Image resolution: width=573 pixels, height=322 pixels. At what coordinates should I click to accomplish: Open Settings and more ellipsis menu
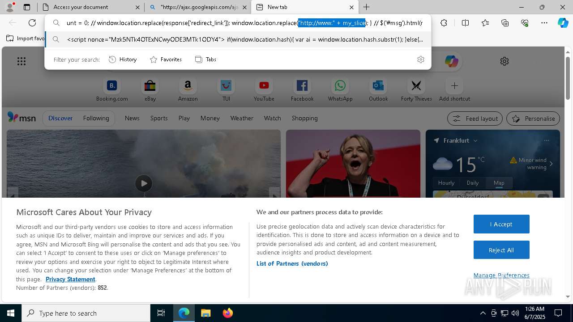pos(544,23)
